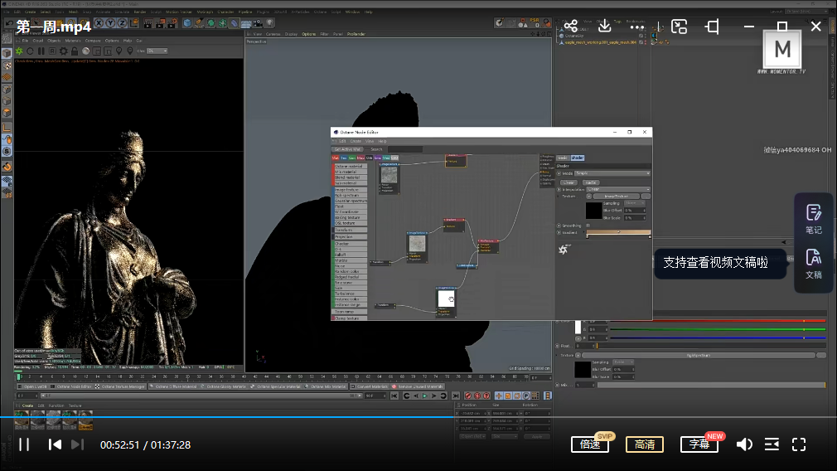Click the cube primitive icon
Screen dimensions: 837x471
pos(187,23)
